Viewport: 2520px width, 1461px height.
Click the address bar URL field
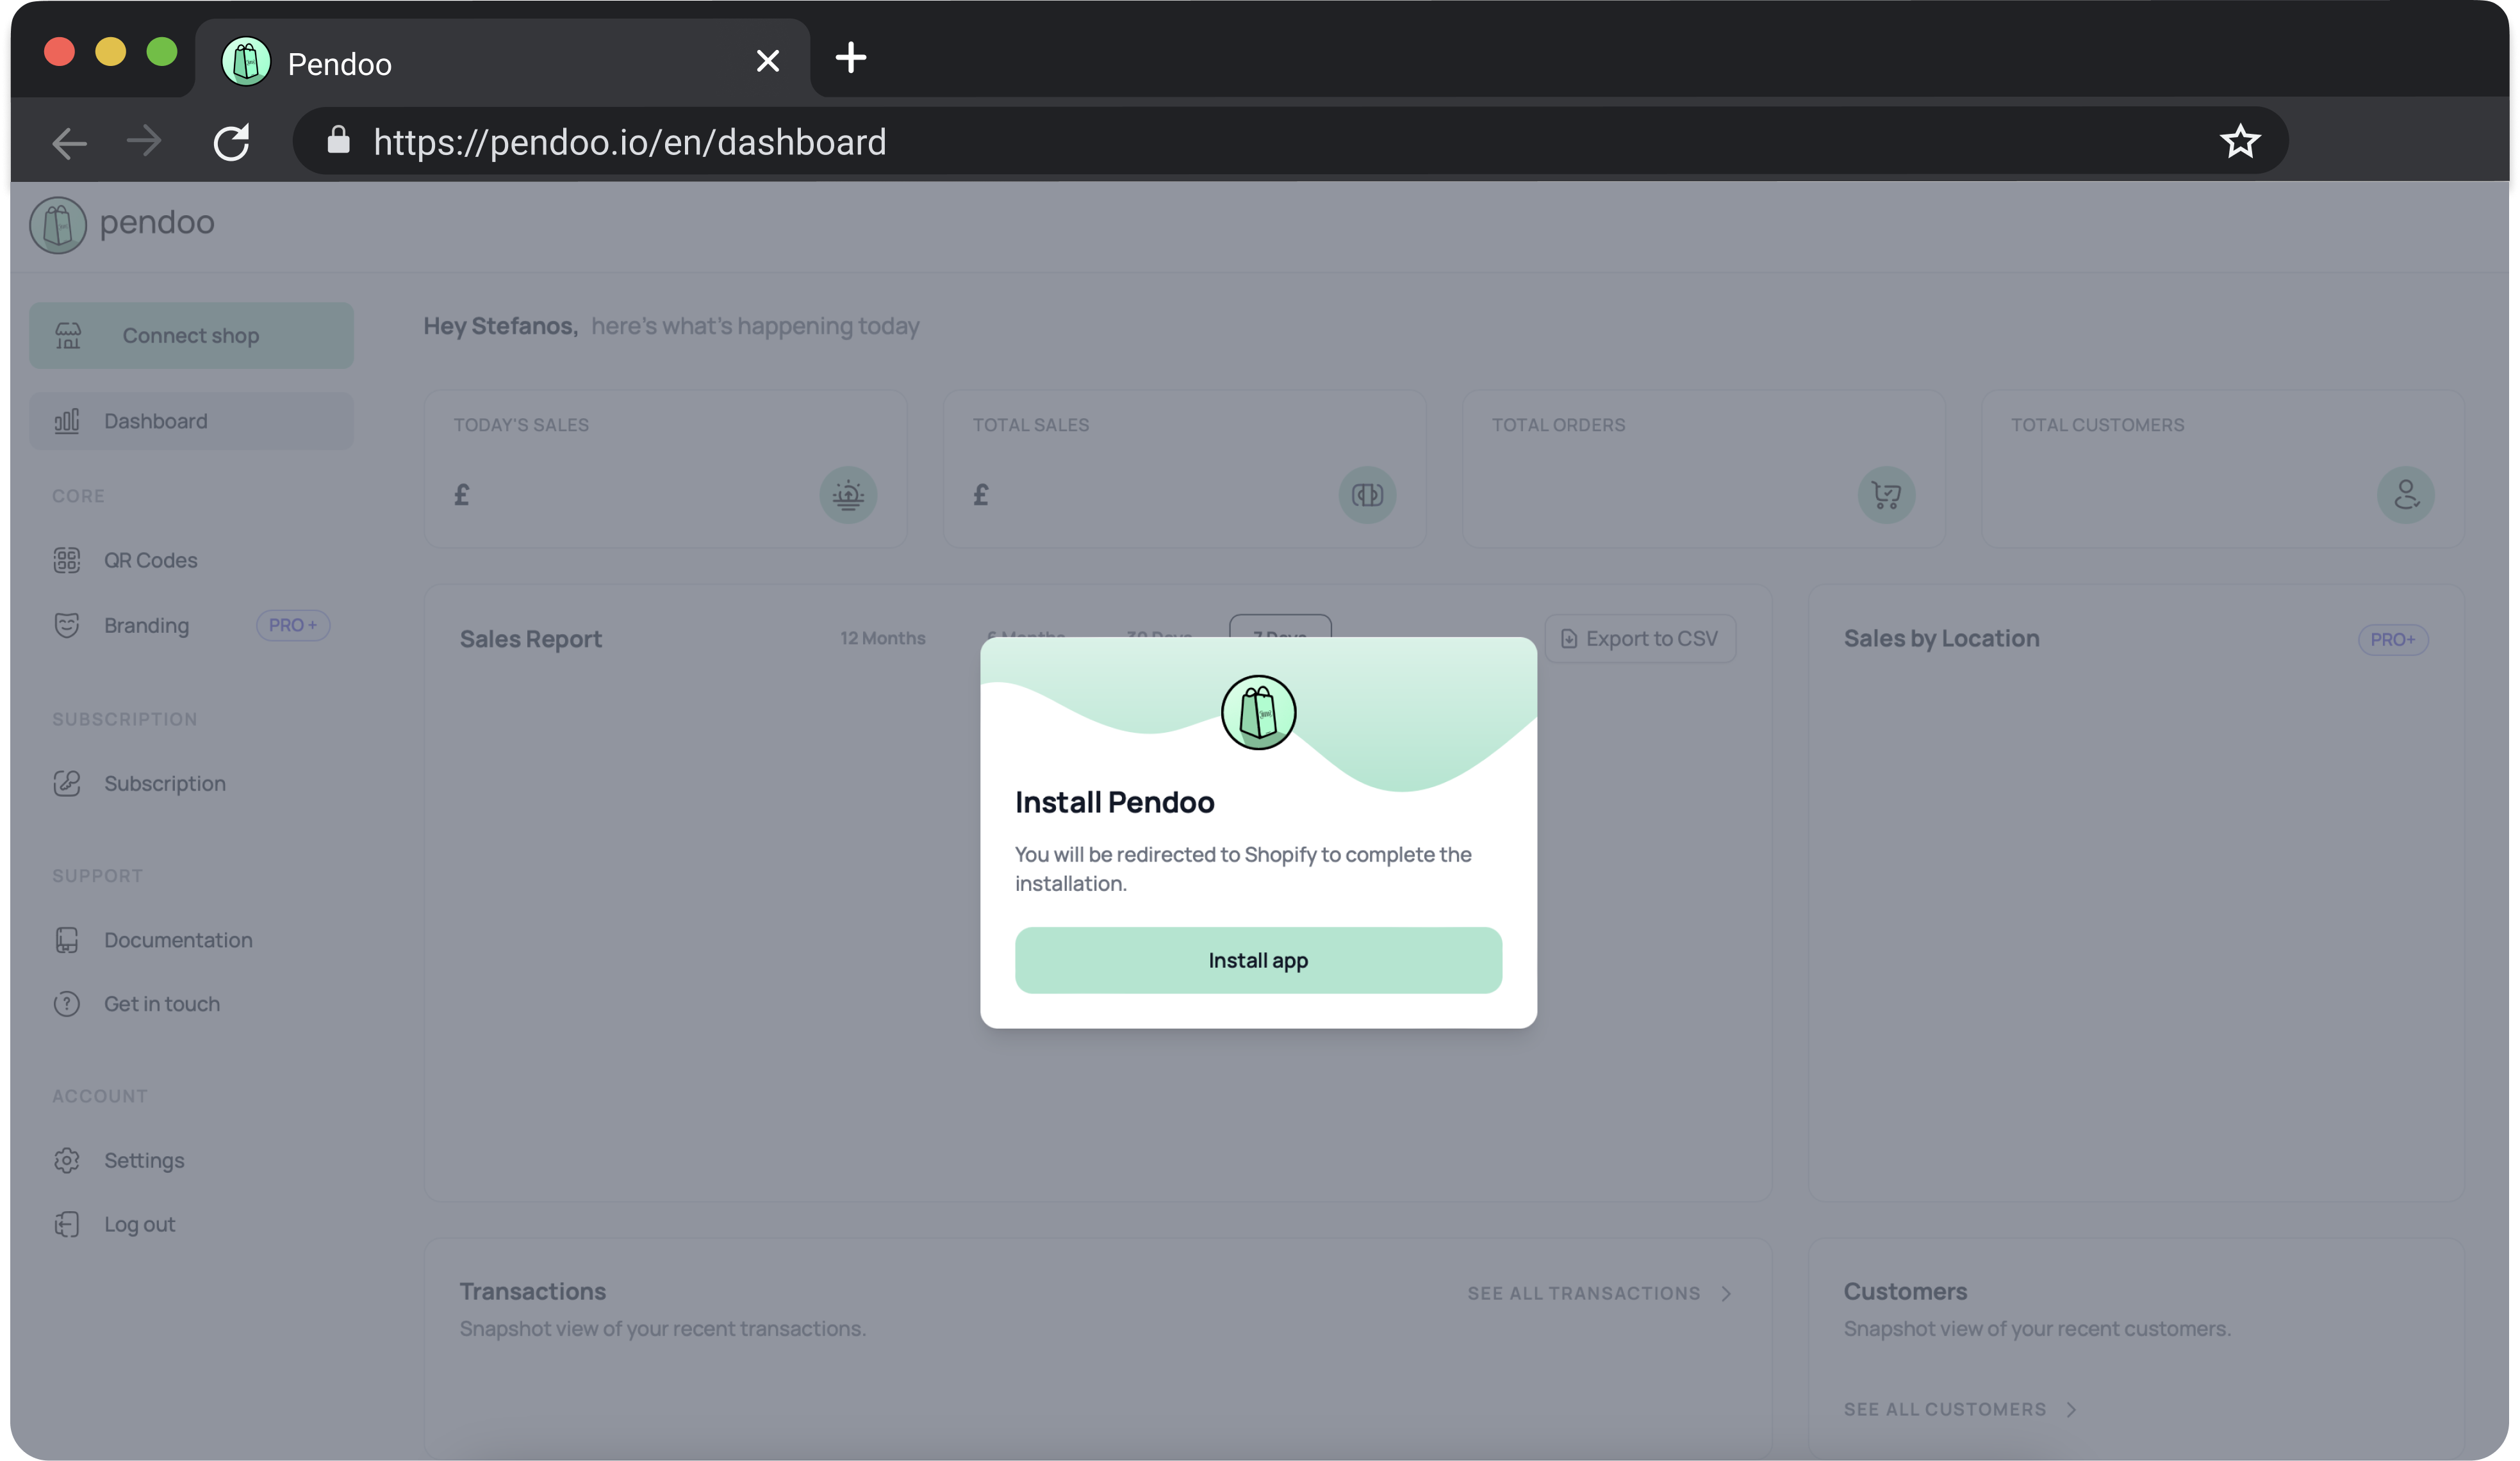(1291, 141)
